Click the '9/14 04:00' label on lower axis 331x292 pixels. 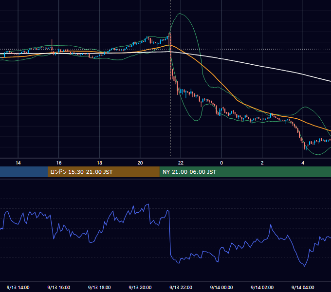pyautogui.click(x=303, y=287)
